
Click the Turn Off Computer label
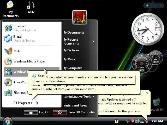(81, 112)
